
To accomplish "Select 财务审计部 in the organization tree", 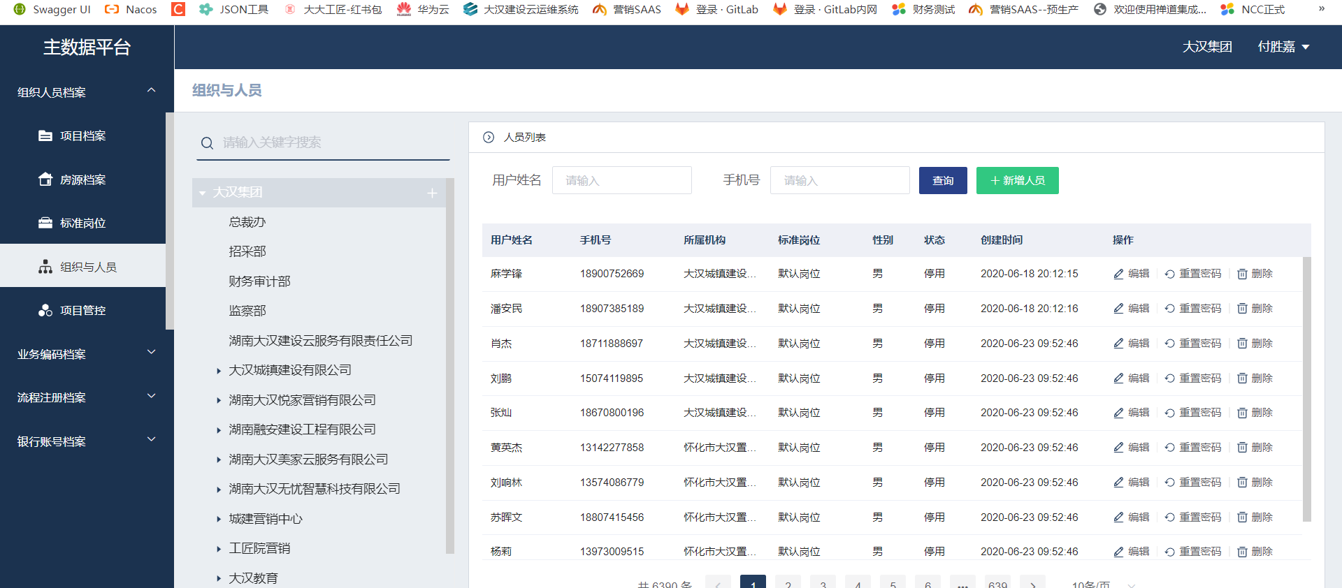I will point(259,281).
